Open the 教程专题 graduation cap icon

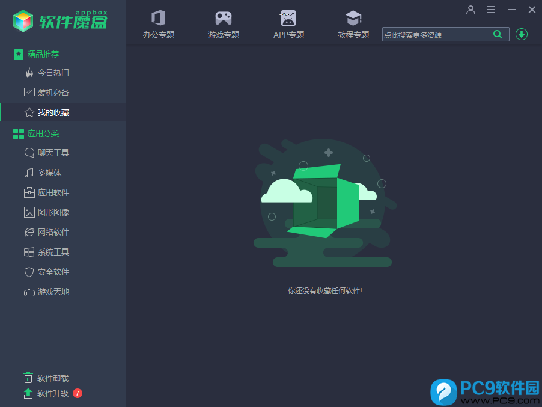point(353,18)
